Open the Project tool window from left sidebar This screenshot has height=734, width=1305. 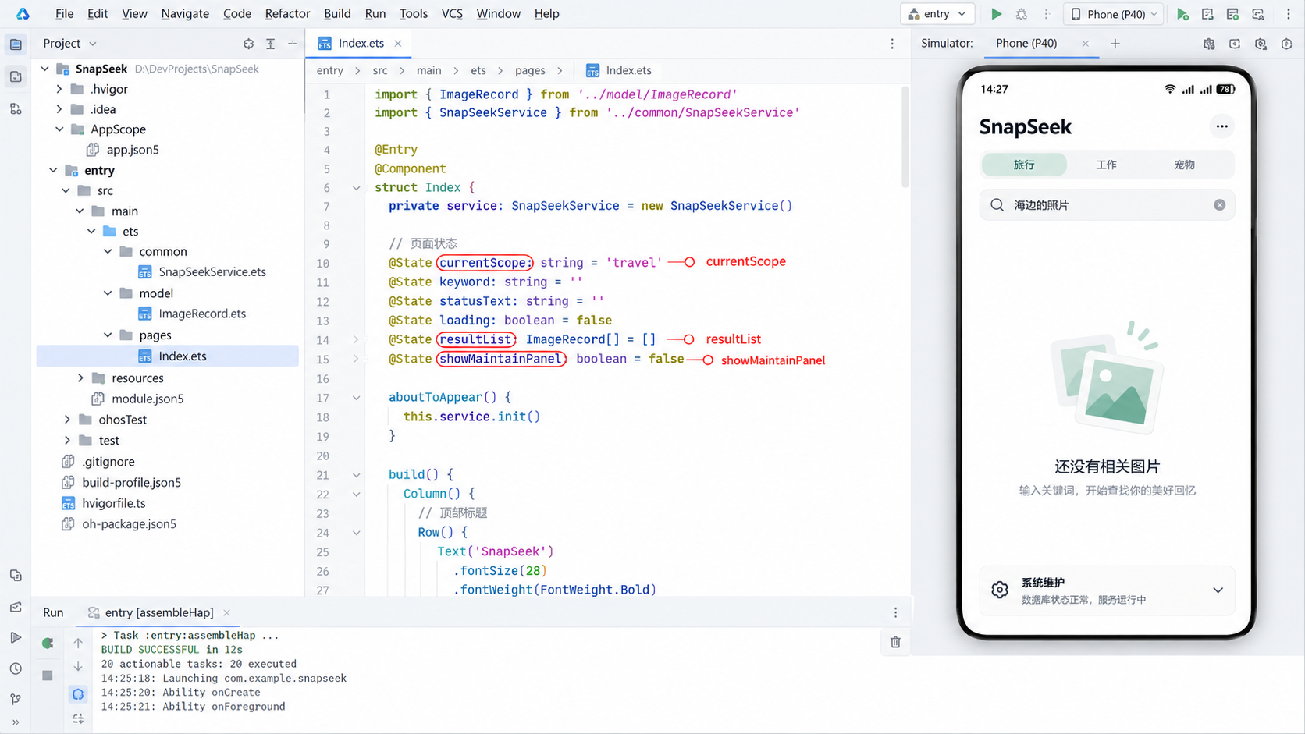tap(16, 44)
